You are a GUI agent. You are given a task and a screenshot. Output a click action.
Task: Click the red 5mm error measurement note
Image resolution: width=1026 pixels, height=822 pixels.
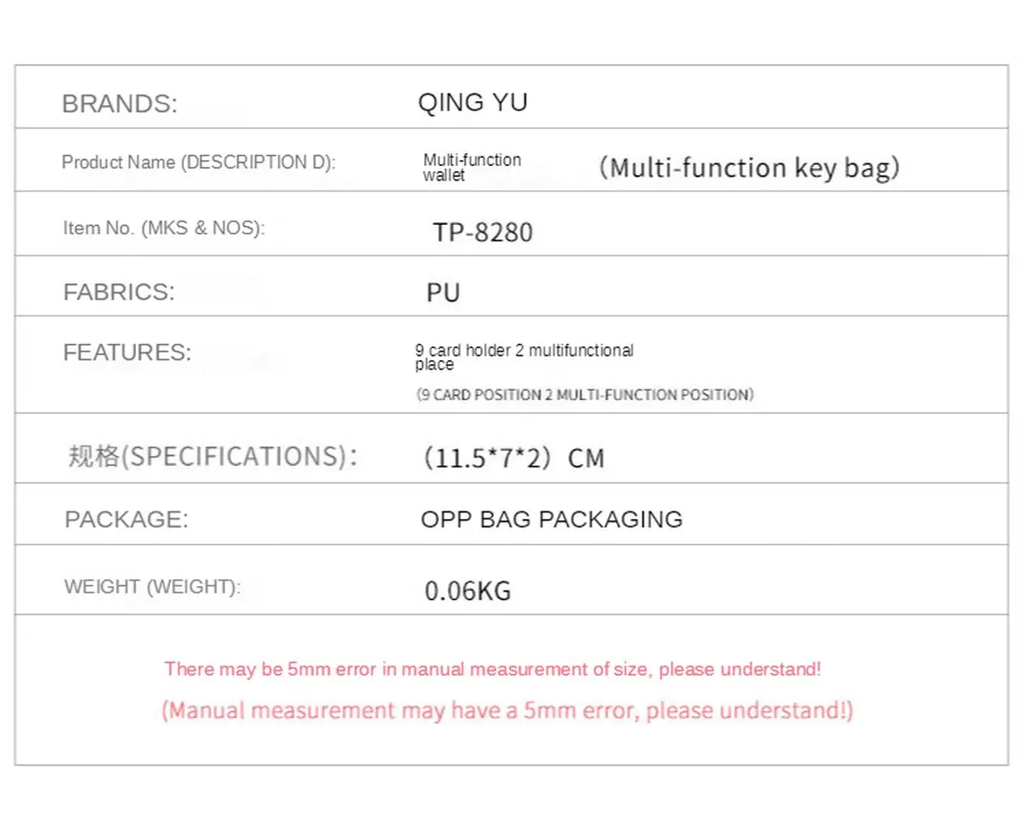click(x=493, y=669)
